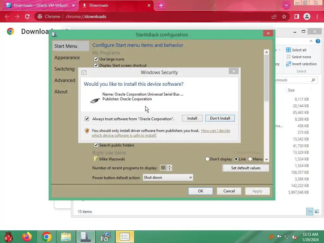Click the security shield warning icon
This screenshot has width=324, height=243.
tap(87, 131)
